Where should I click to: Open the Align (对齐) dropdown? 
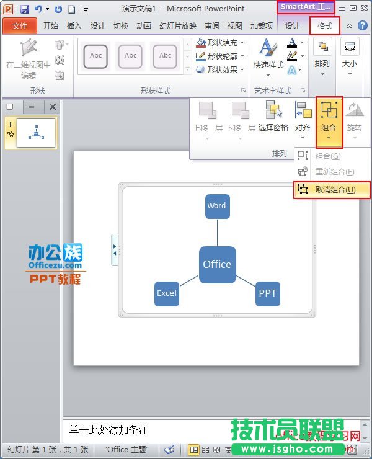point(303,117)
